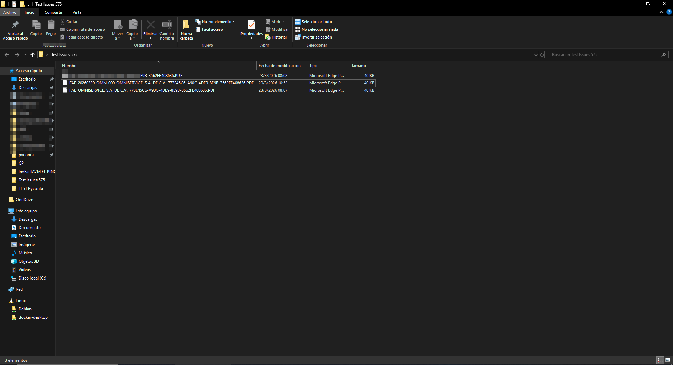Click Test Issues 575 in address bar
Viewport: 673px width, 365px height.
point(64,55)
